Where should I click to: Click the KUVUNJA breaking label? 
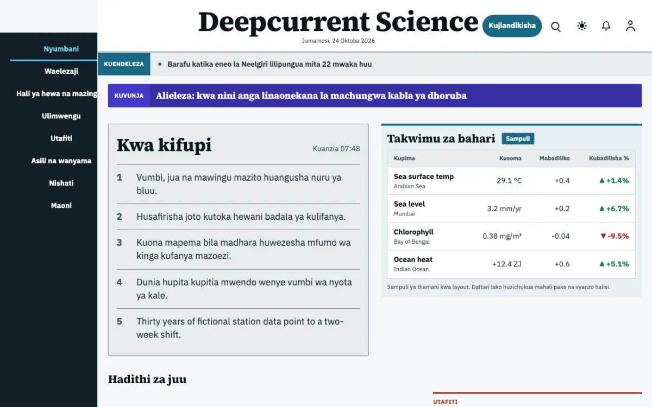(x=129, y=96)
